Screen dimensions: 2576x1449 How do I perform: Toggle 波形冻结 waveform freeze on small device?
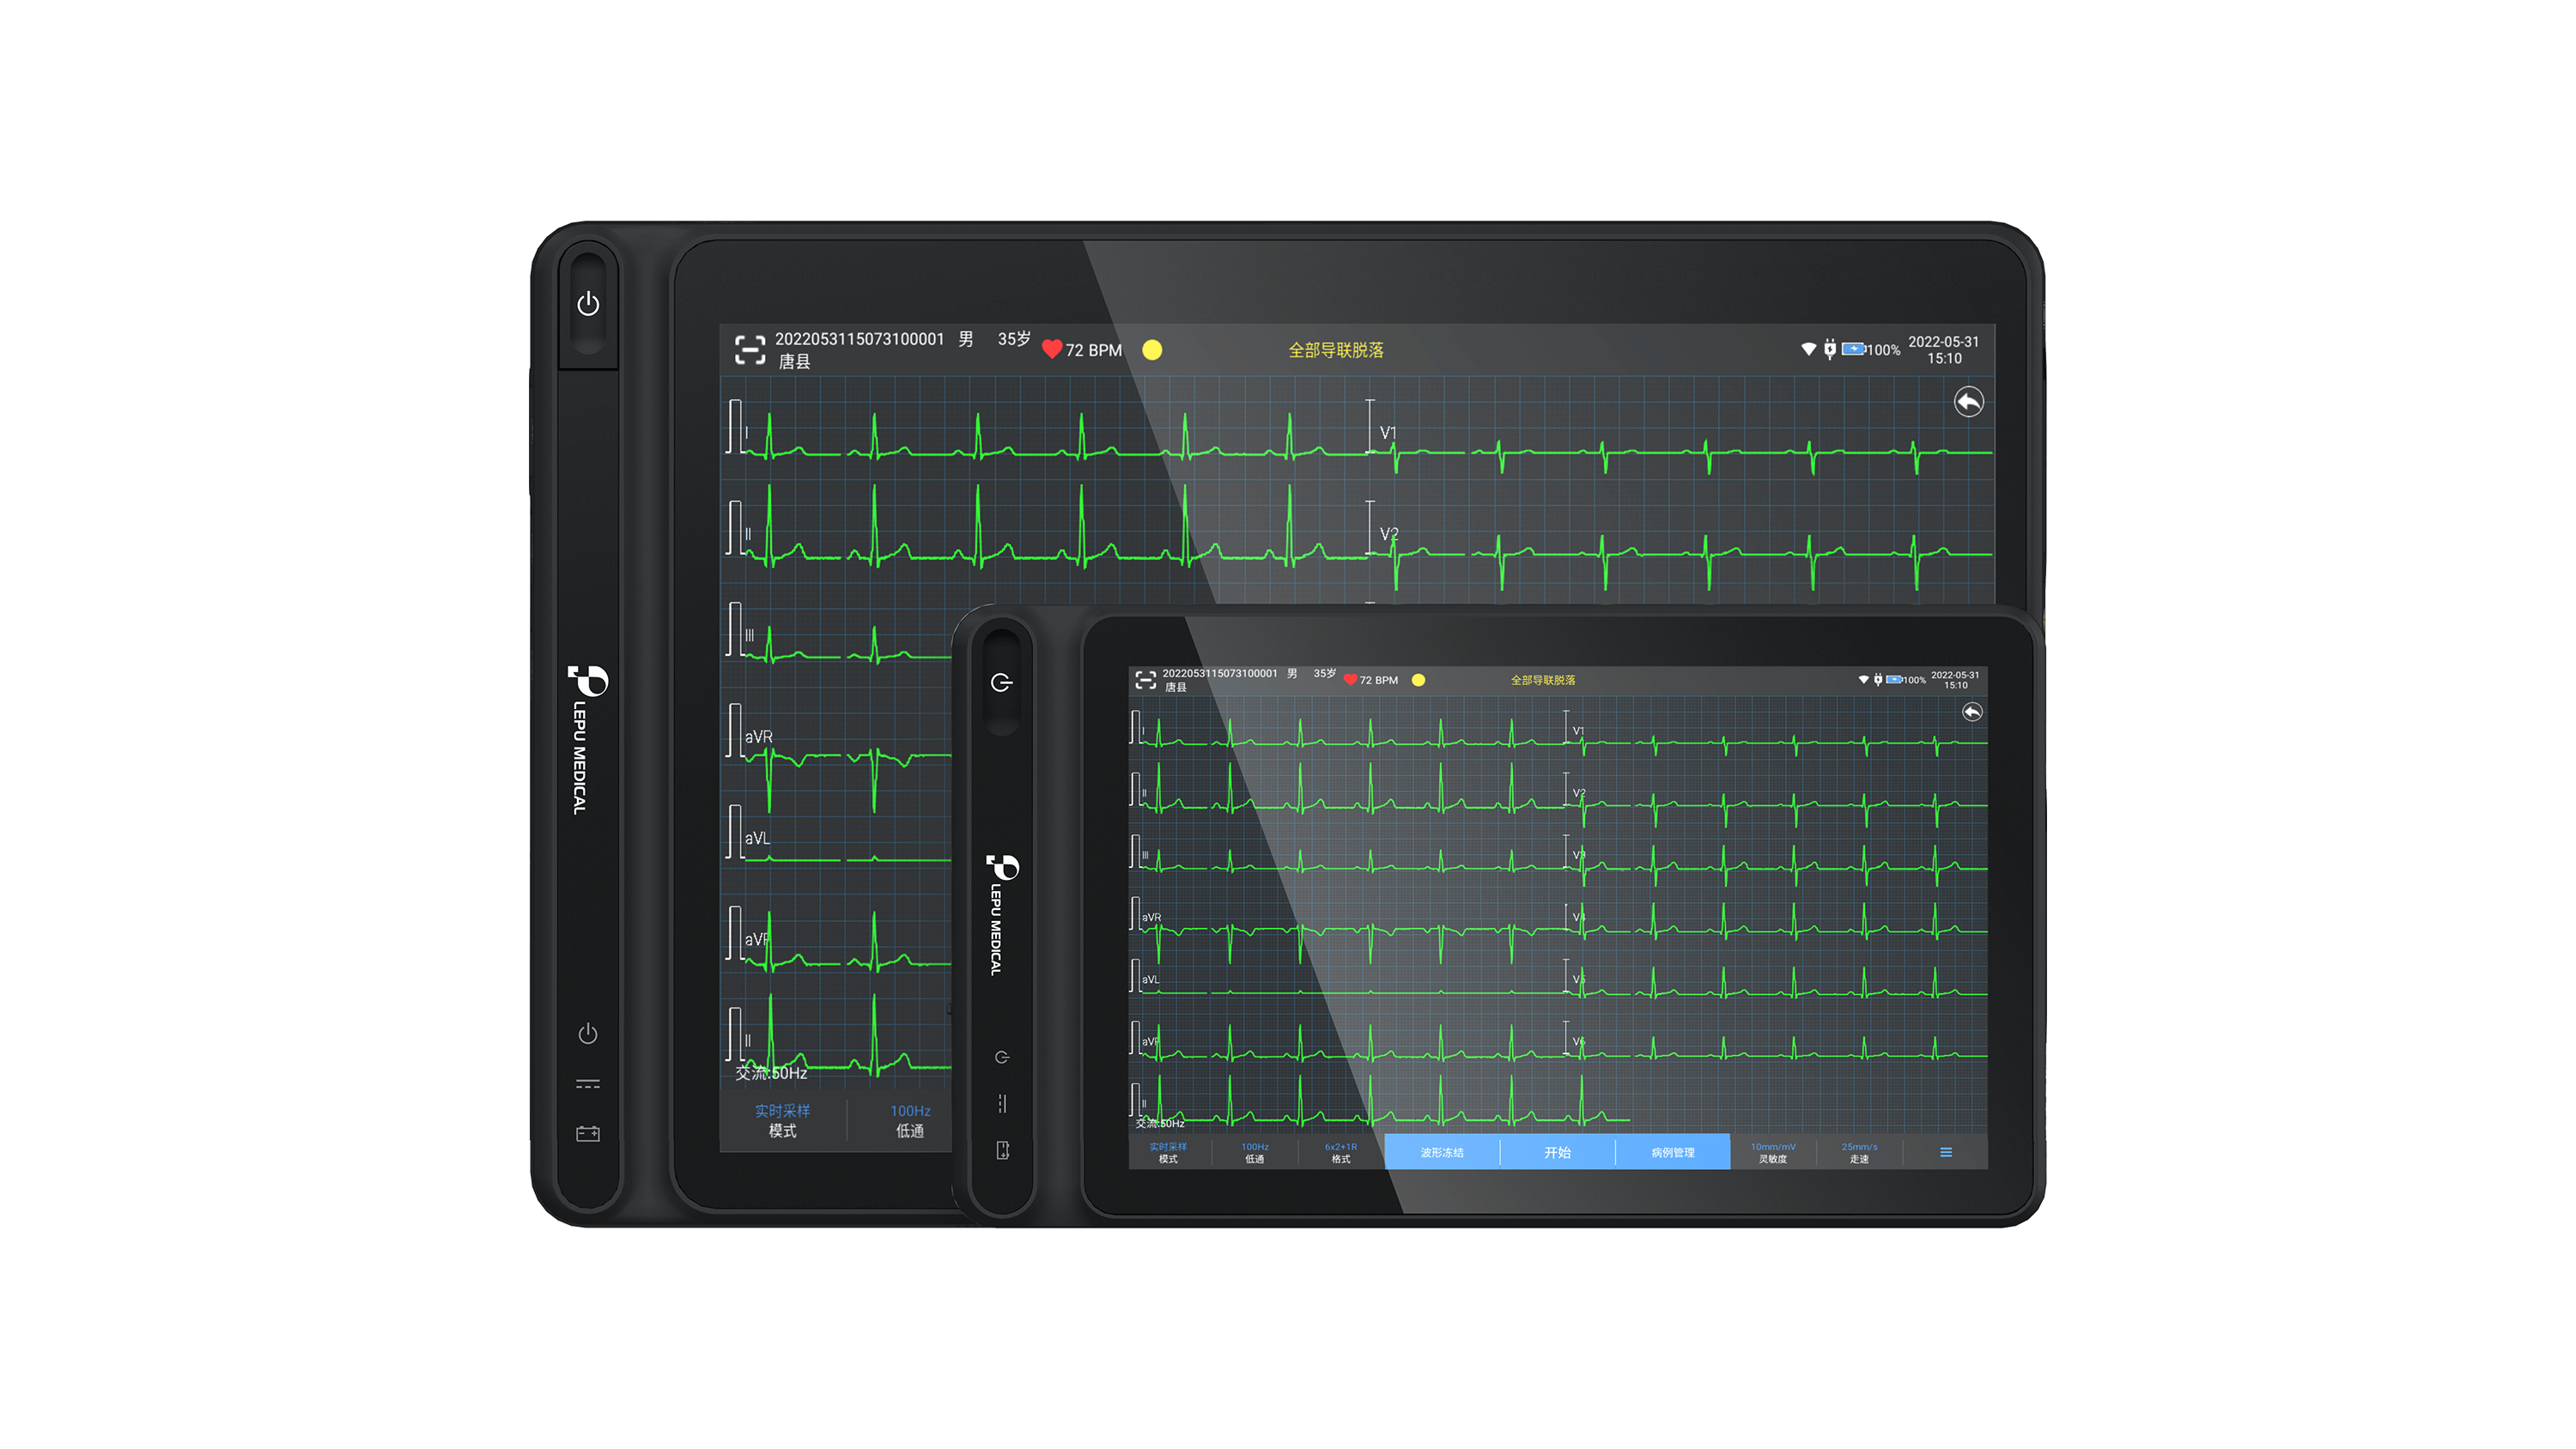[1441, 1152]
